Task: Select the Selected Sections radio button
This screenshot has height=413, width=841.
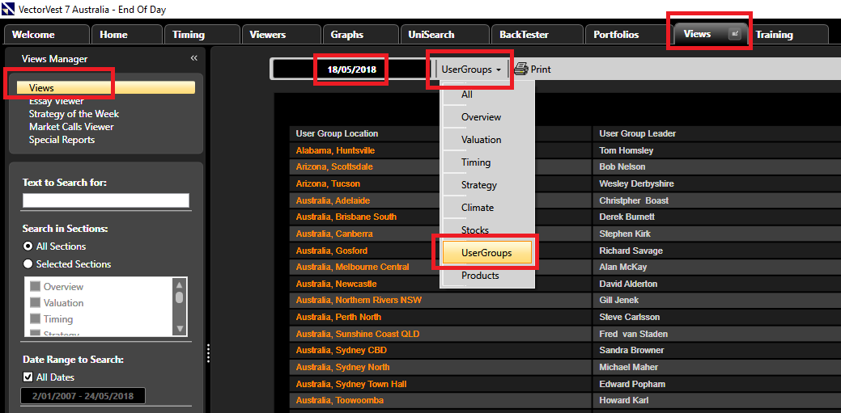Action: [x=28, y=264]
